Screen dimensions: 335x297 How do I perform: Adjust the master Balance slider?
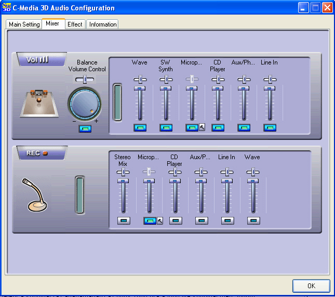85,80
